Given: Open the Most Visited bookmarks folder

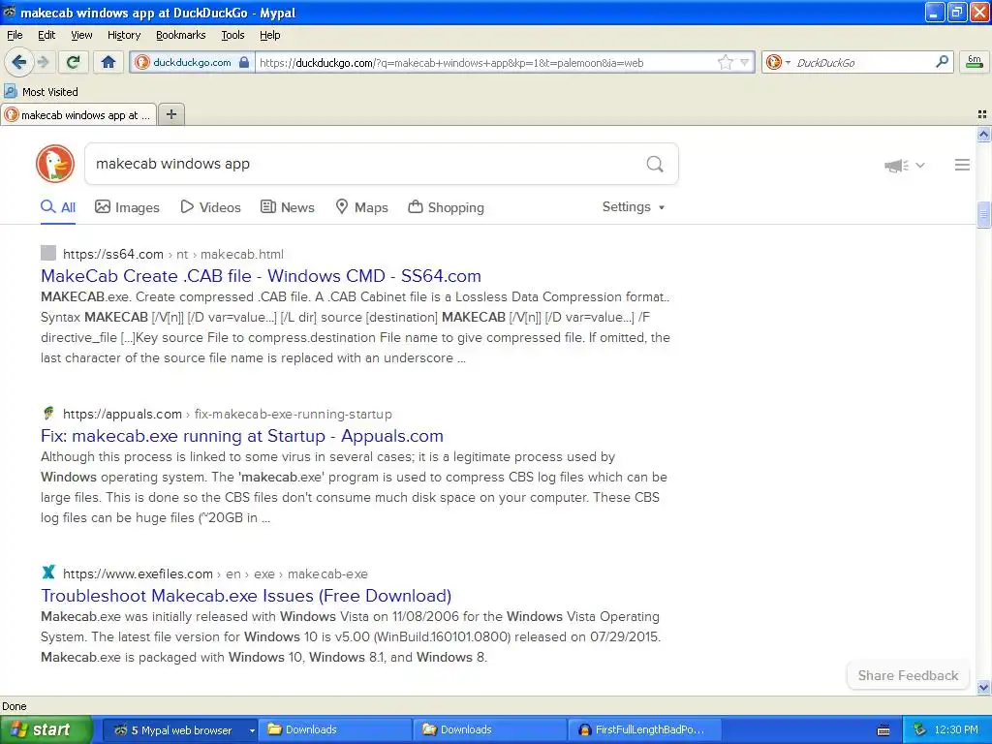Looking at the screenshot, I should pyautogui.click(x=41, y=92).
